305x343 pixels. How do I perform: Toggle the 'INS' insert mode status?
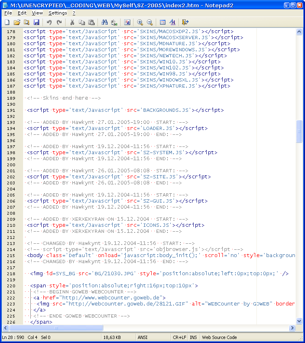tap(193, 337)
